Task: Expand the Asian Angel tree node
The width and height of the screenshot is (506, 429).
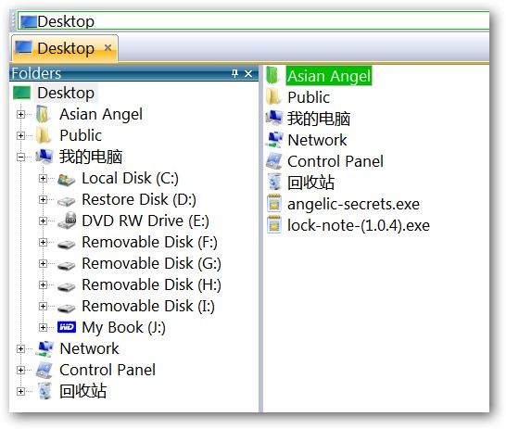Action: pos(20,114)
